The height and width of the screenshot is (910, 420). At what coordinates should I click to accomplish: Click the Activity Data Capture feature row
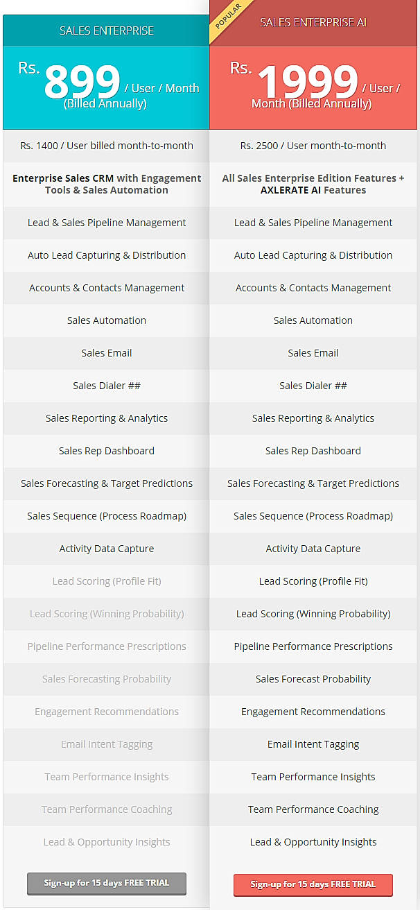[x=106, y=549]
